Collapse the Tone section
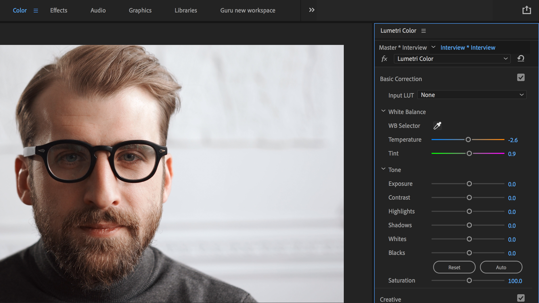Viewport: 539px width, 303px height. 383,169
